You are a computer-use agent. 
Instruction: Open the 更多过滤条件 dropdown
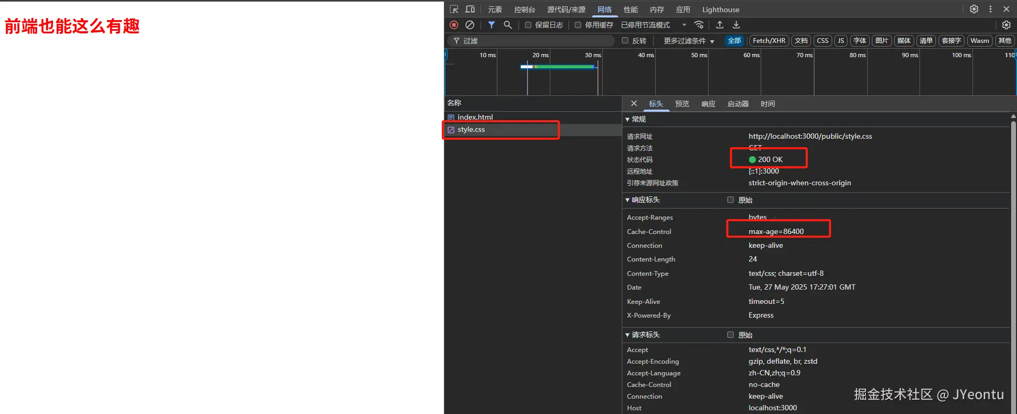[x=689, y=41]
